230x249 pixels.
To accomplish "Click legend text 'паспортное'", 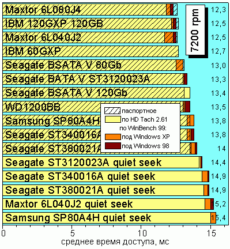I will (139, 111).
